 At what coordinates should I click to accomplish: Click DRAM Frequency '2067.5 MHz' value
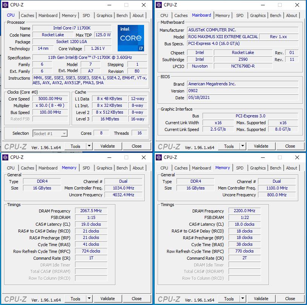click(91, 211)
